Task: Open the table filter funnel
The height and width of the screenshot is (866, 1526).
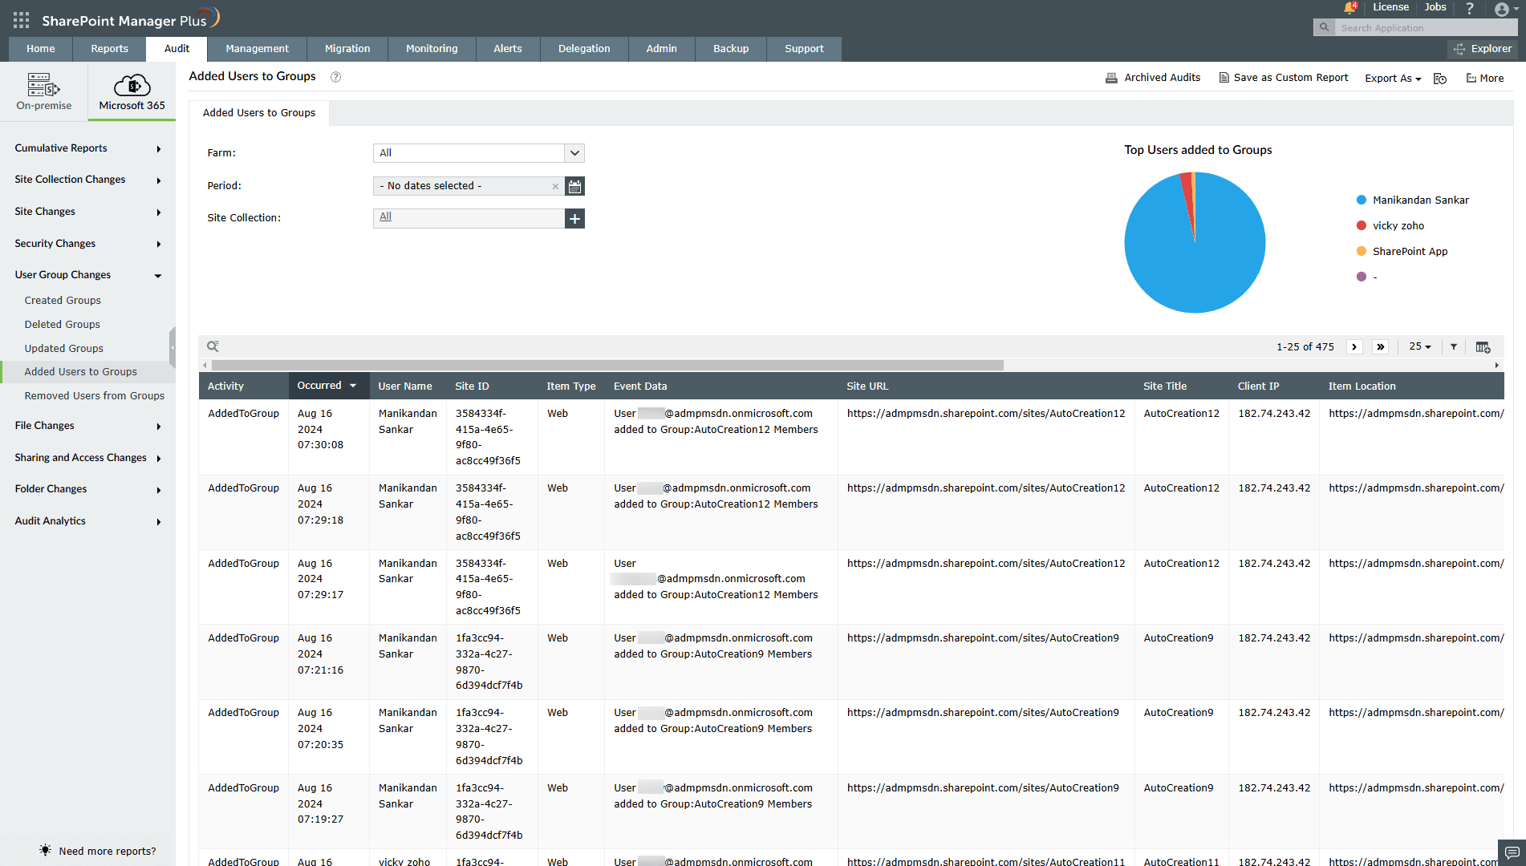Action: (x=1454, y=346)
